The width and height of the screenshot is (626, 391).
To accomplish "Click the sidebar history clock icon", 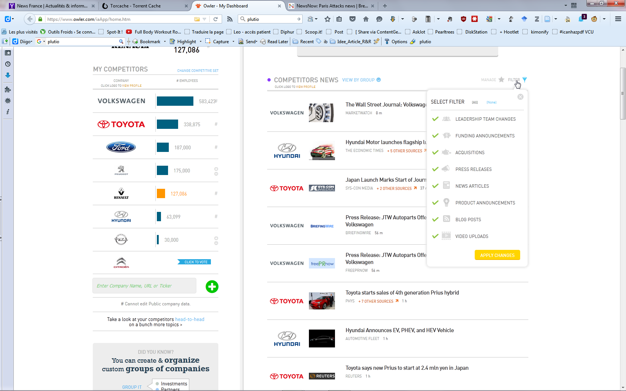I will [x=8, y=64].
